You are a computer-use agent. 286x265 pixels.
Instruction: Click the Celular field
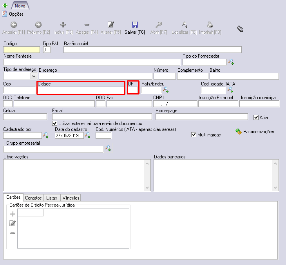pos(25,116)
